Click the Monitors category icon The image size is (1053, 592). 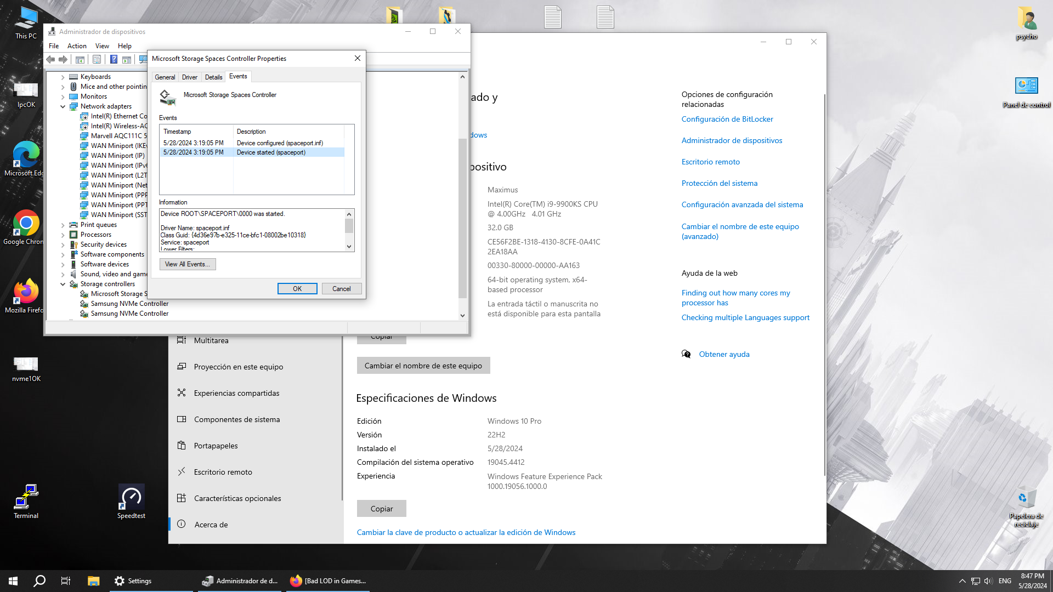[73, 96]
